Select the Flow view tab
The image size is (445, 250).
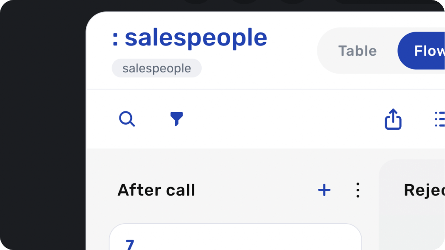coord(422,51)
